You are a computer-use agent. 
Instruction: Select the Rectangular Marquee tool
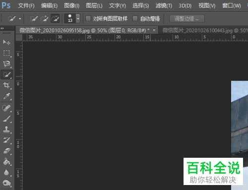click(x=6, y=53)
